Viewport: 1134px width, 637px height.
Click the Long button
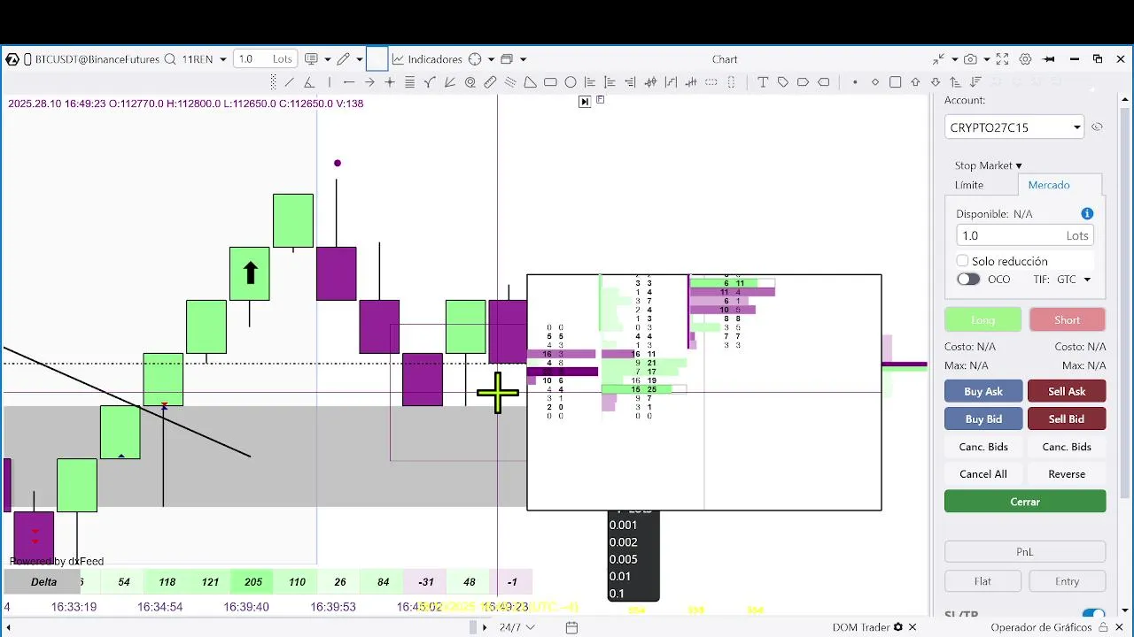click(983, 320)
